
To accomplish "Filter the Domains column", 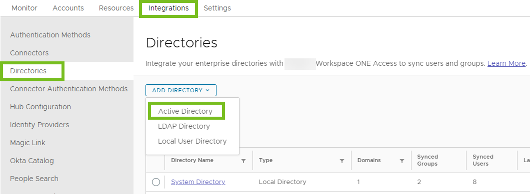I will click(x=402, y=161).
